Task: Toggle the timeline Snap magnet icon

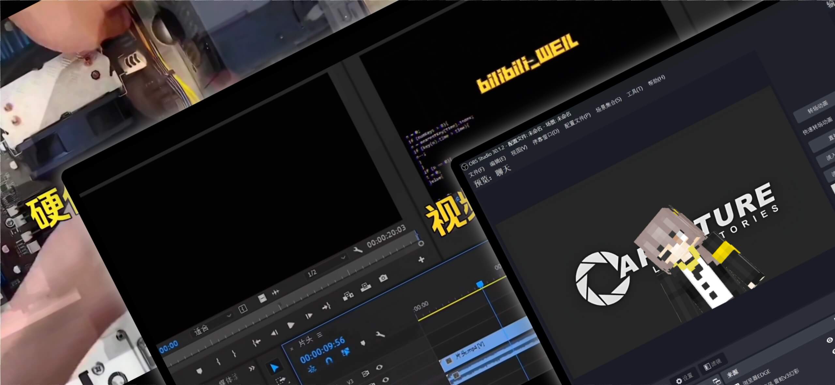Action: 329,360
